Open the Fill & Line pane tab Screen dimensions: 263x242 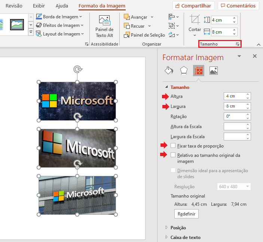pos(169,71)
